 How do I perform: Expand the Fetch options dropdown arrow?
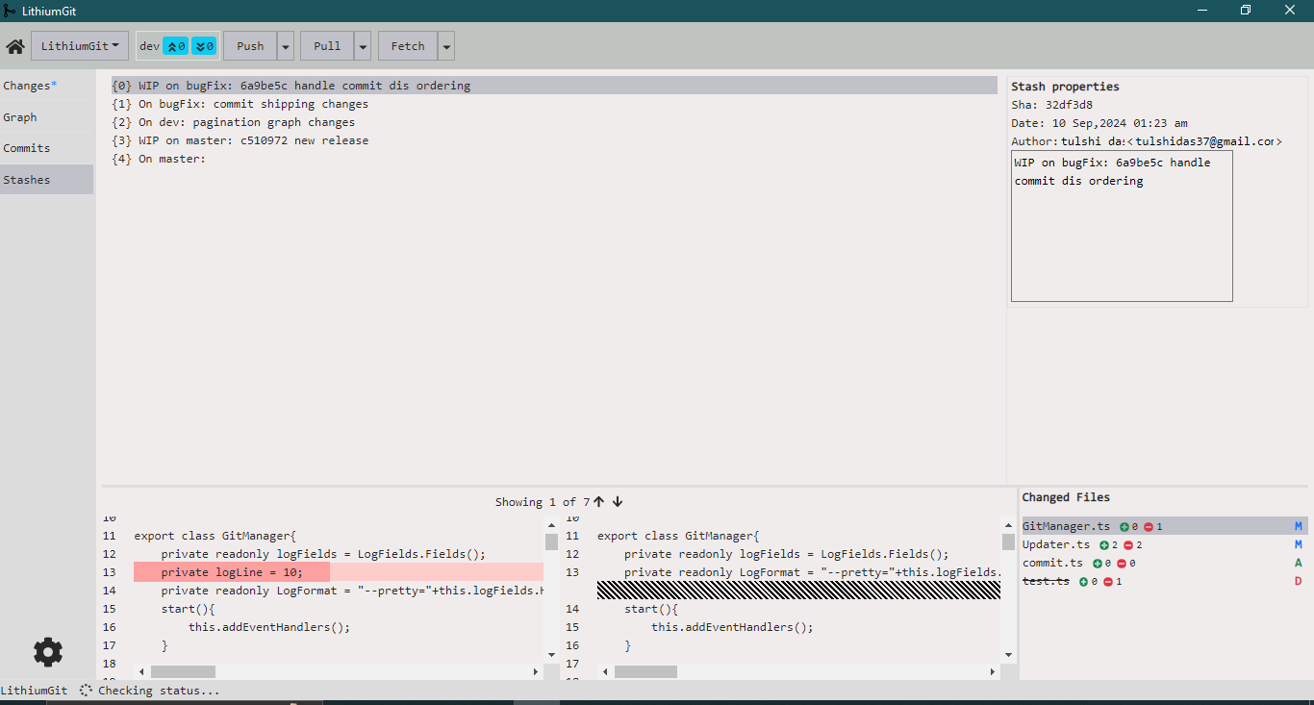(x=446, y=46)
